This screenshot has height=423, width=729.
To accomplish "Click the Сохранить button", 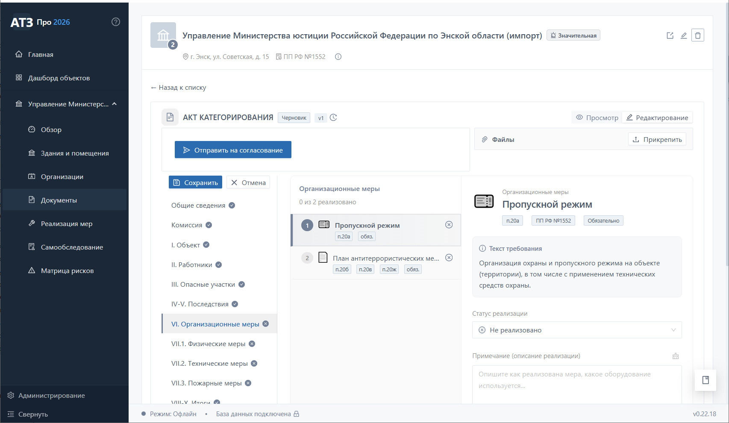I will (x=195, y=182).
